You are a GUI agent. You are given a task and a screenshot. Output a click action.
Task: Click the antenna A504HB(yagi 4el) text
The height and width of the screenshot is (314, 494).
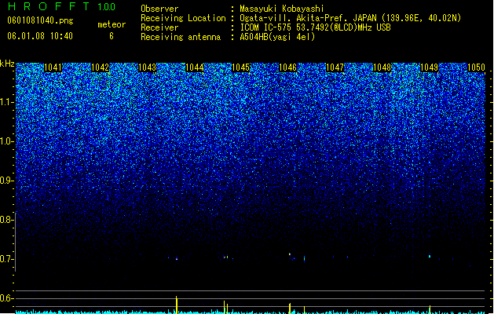[x=277, y=37]
